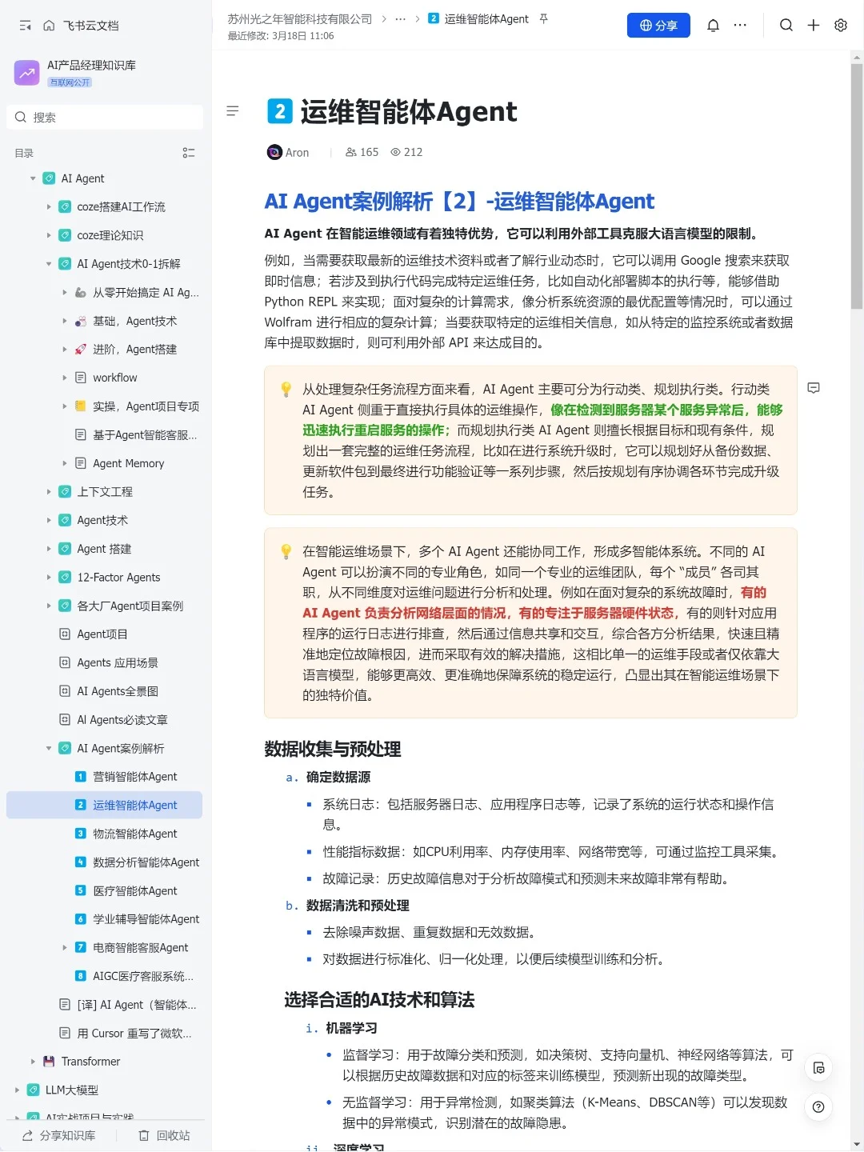864x1152 pixels.
Task: Open search via the top-right magnifier icon
Action: tap(786, 26)
